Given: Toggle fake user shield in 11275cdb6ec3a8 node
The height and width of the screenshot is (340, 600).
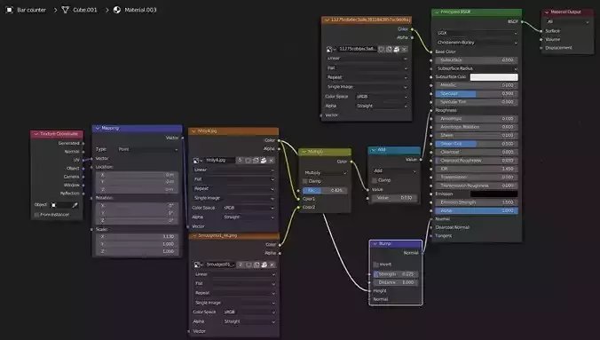Looking at the screenshot, I should pos(381,49).
